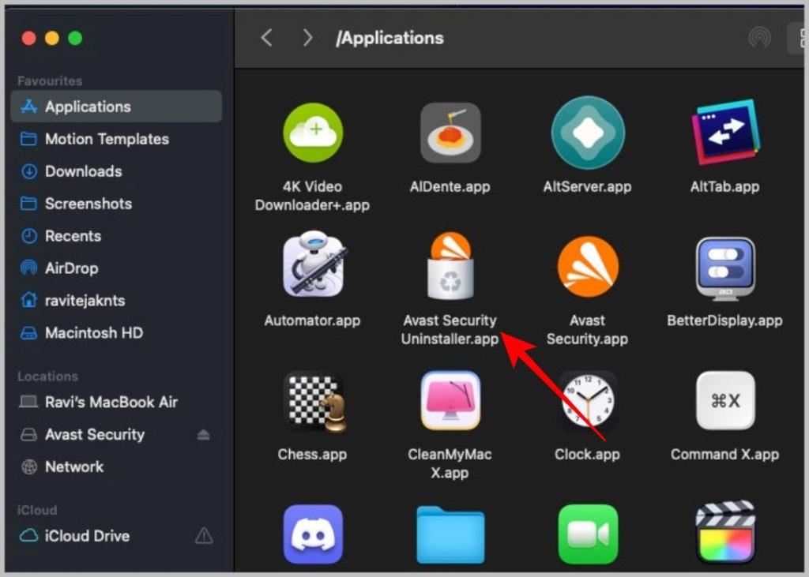809x577 pixels.
Task: Click the AltServer diamond icon
Action: tap(588, 133)
